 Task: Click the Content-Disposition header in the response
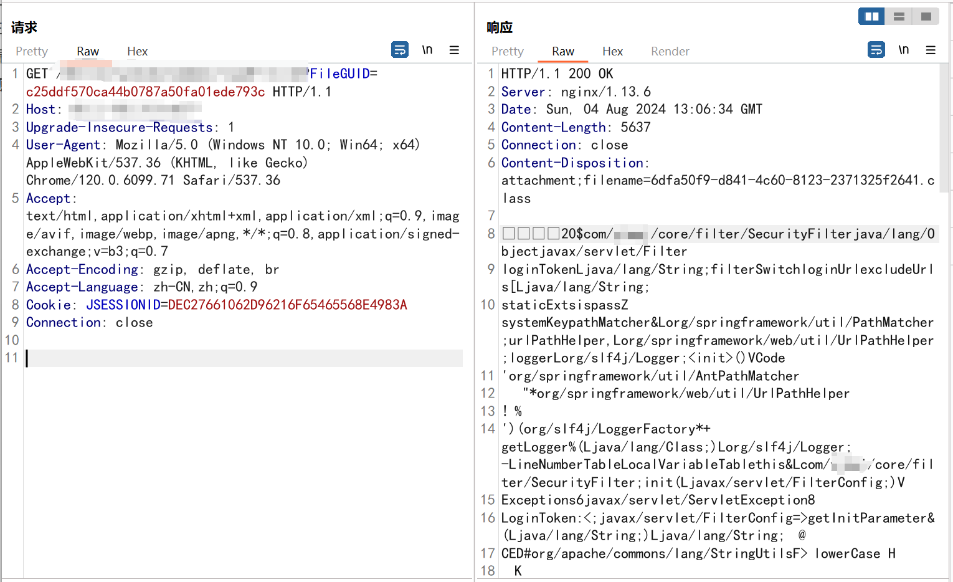coord(572,163)
